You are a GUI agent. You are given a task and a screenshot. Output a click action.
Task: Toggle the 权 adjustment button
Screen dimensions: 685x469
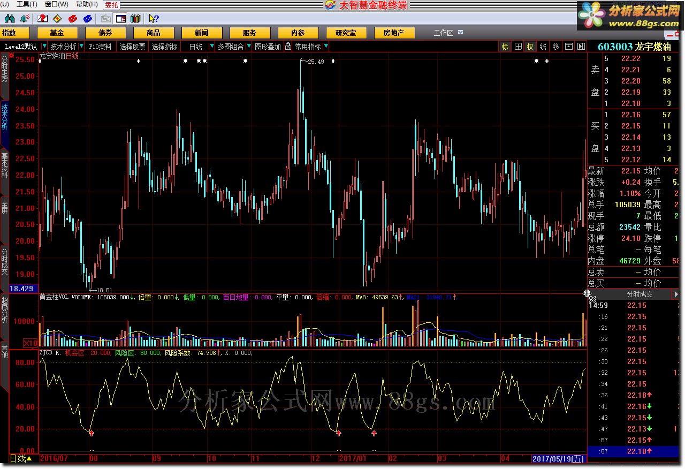tap(530, 47)
